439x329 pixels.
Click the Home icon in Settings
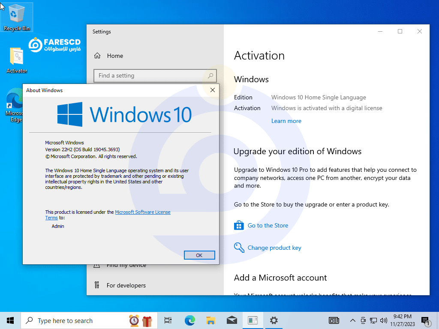click(97, 56)
